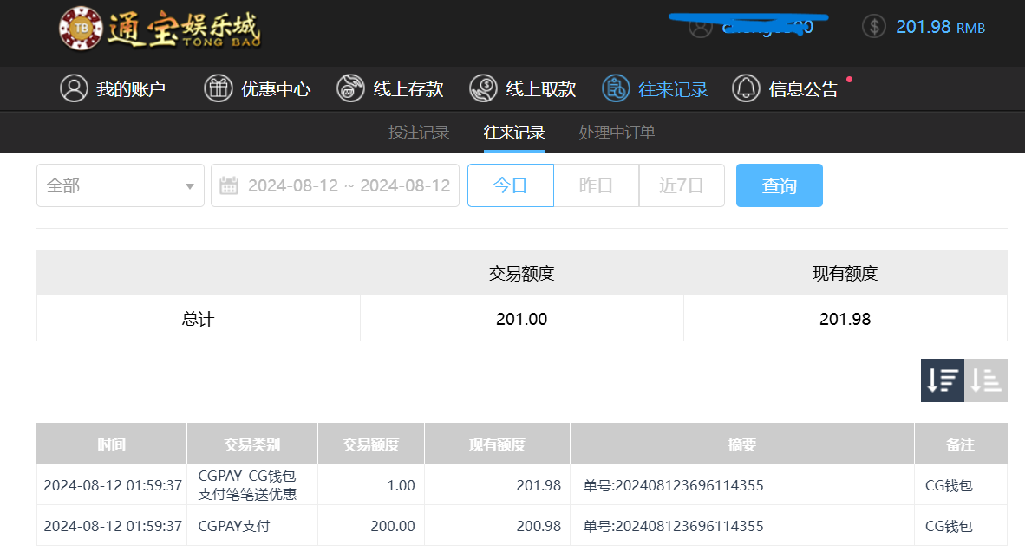This screenshot has width=1025, height=558.
Task: Select the 昨日 date filter
Action: coord(596,185)
